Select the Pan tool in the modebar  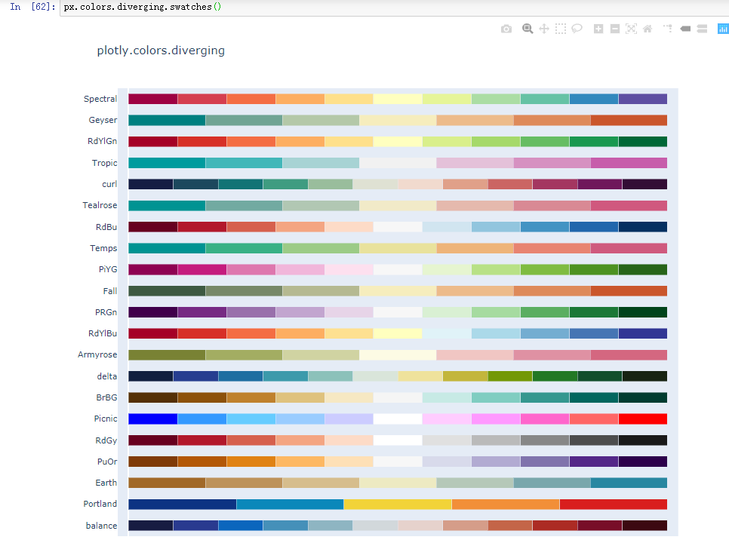point(544,29)
